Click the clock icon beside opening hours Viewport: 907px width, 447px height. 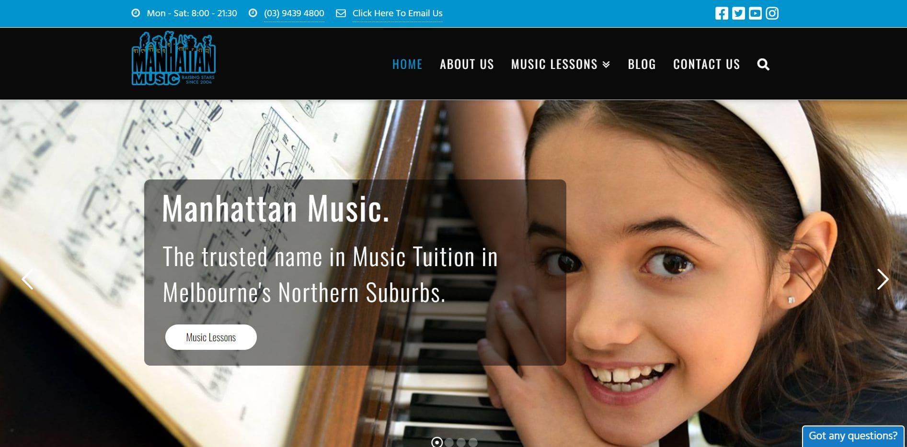tap(136, 13)
